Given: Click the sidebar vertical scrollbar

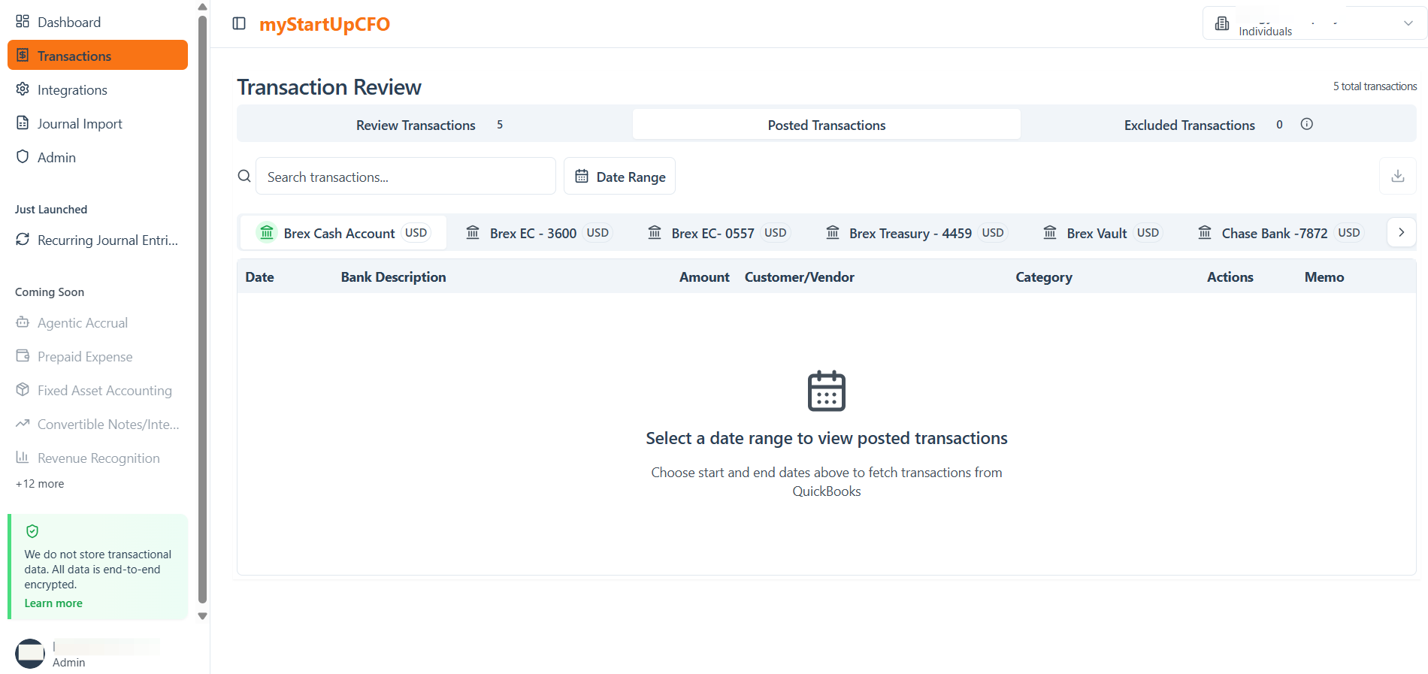Looking at the screenshot, I should click(x=202, y=309).
